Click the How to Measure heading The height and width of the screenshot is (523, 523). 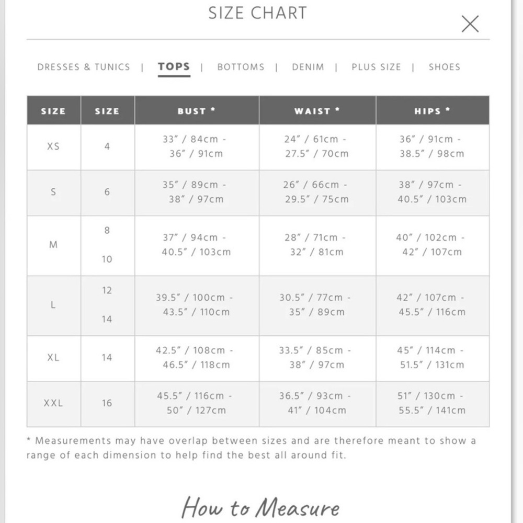point(260,508)
